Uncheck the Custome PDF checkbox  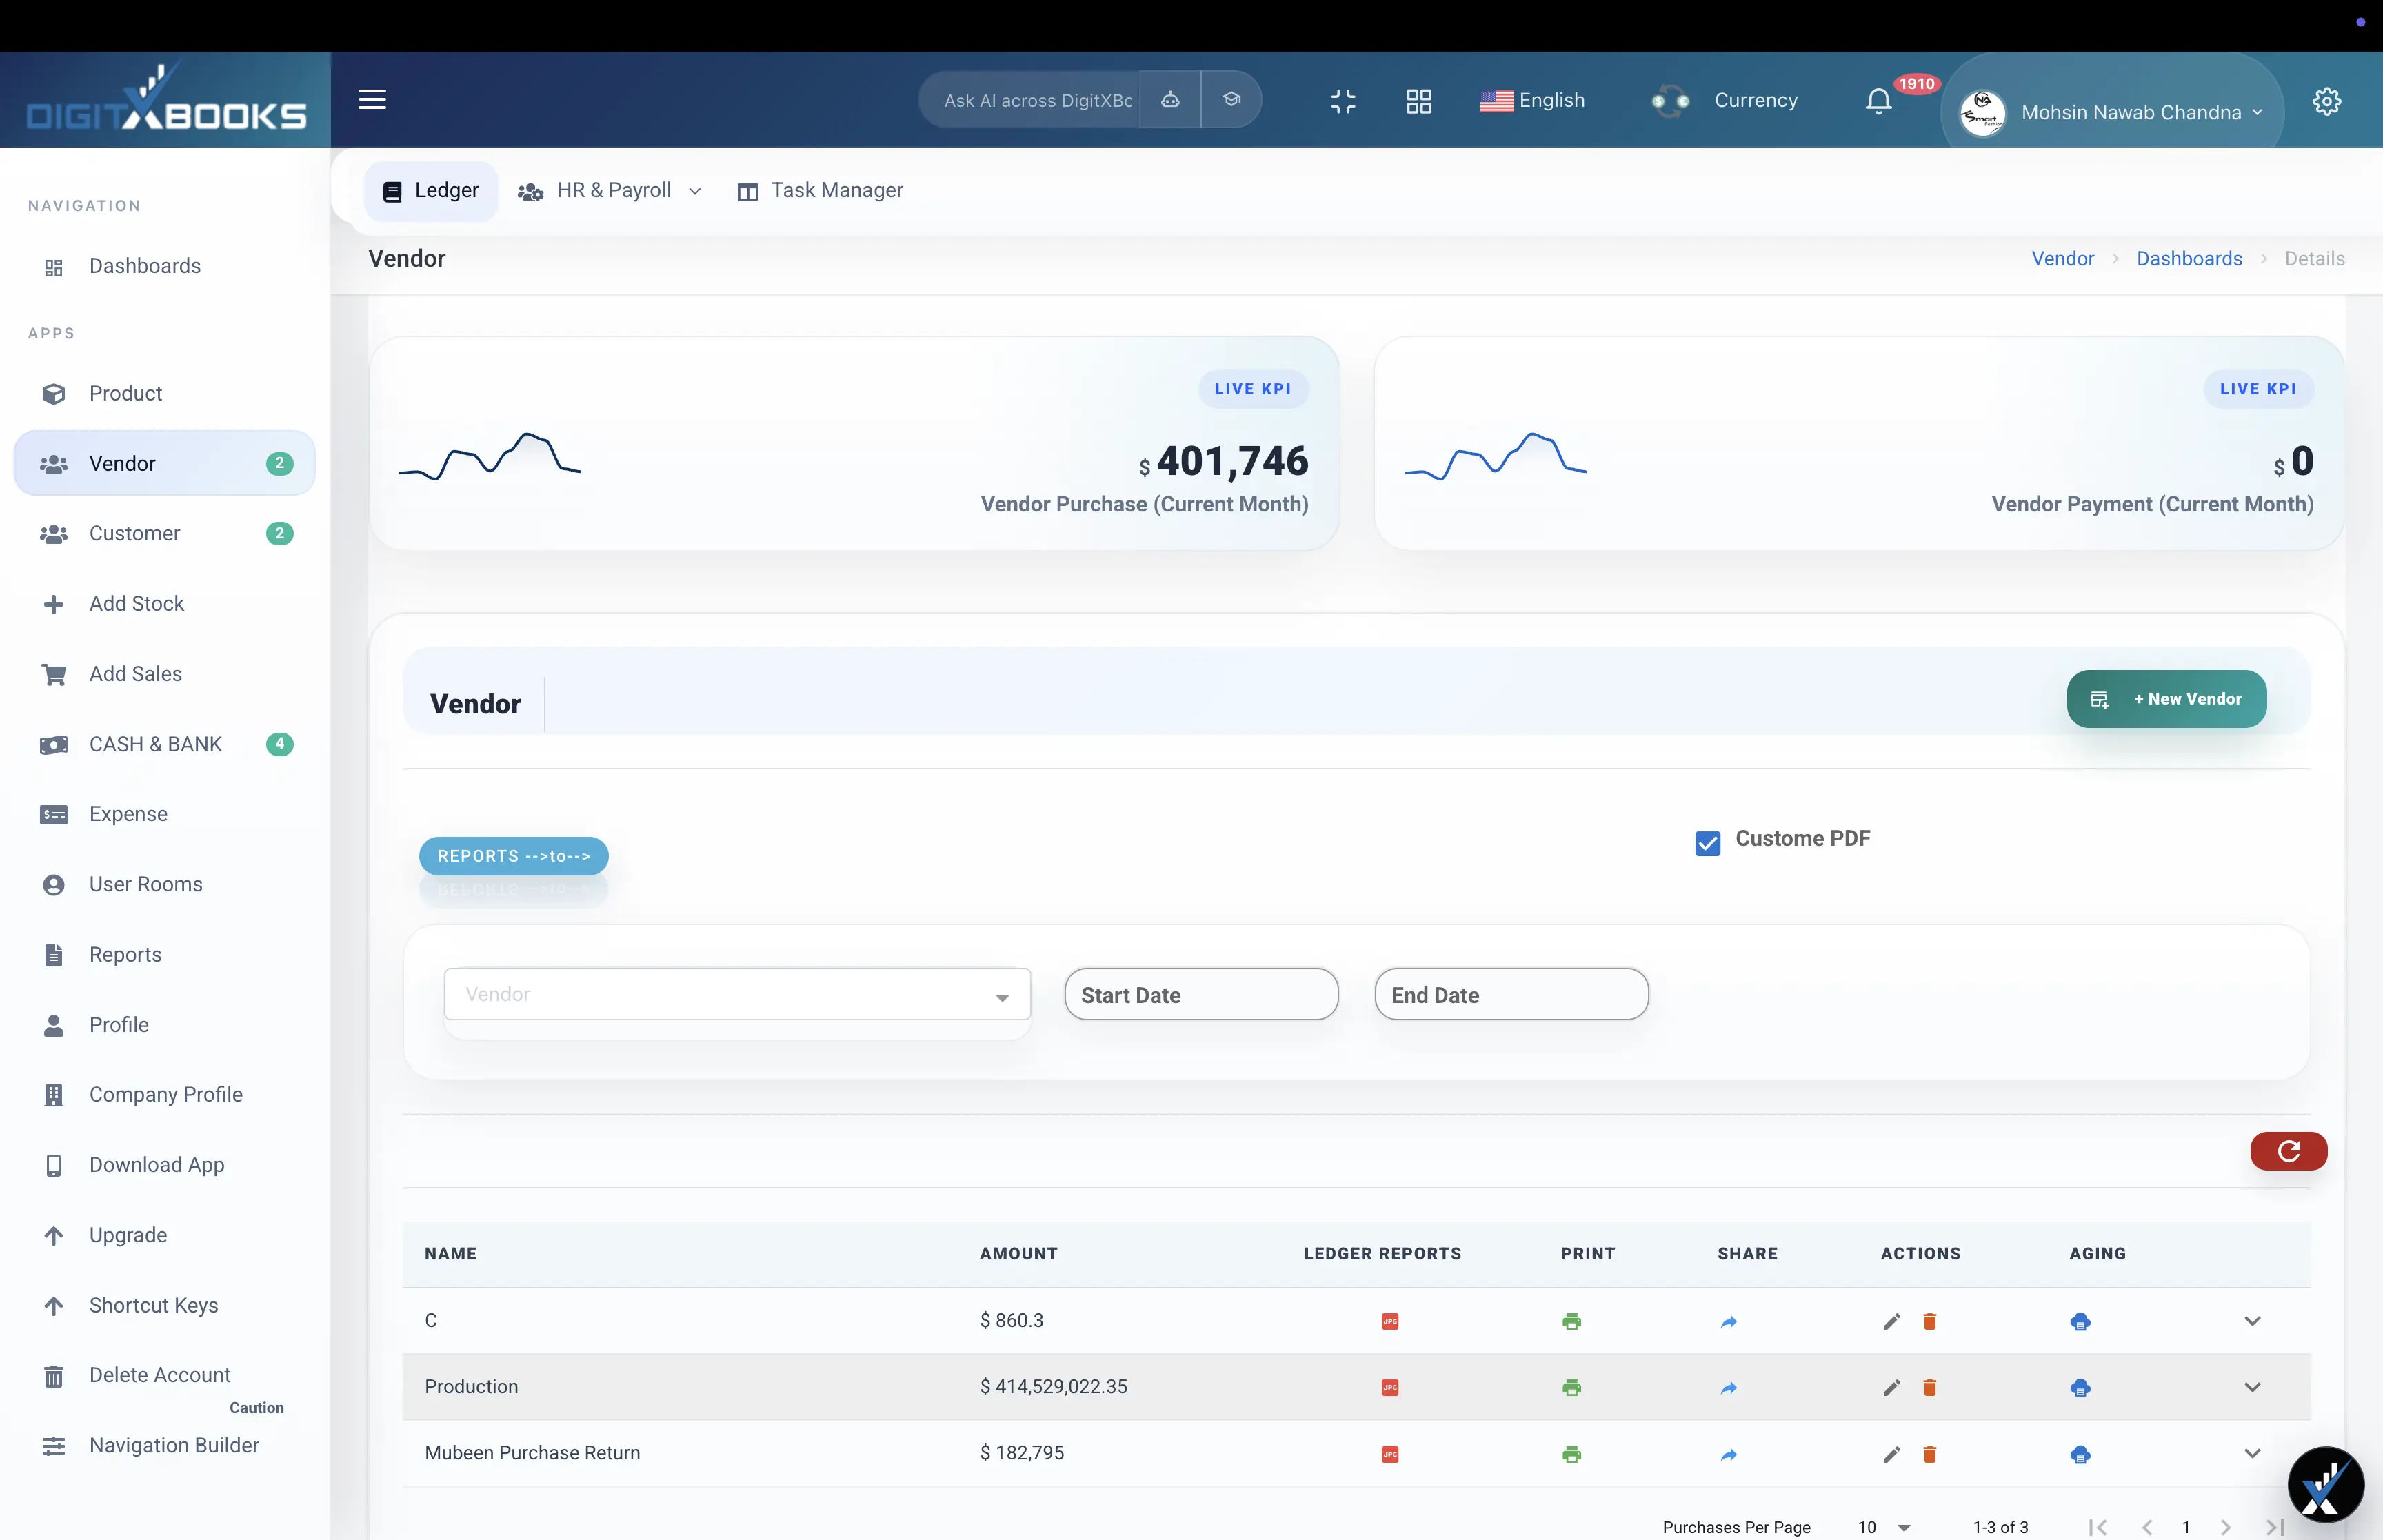click(x=1707, y=843)
